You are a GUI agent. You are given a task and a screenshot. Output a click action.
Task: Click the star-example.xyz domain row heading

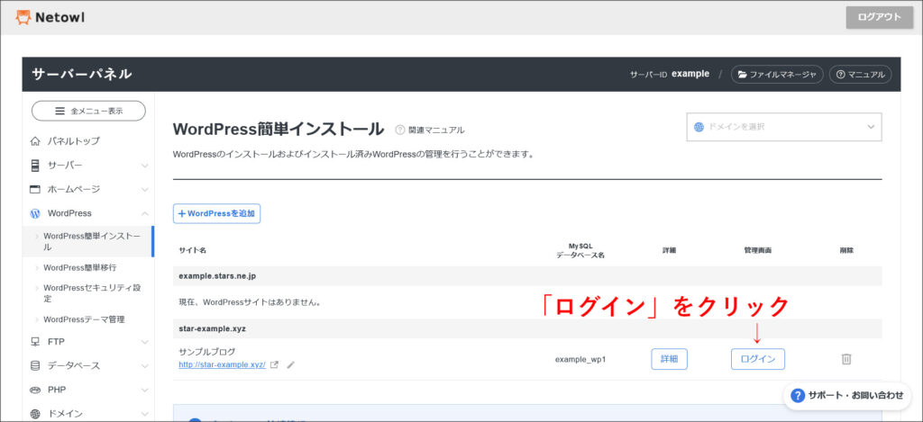click(x=527, y=328)
